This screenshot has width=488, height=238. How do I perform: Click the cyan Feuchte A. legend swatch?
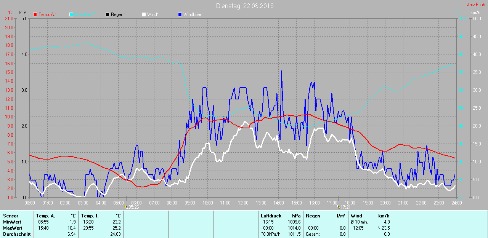coord(71,14)
